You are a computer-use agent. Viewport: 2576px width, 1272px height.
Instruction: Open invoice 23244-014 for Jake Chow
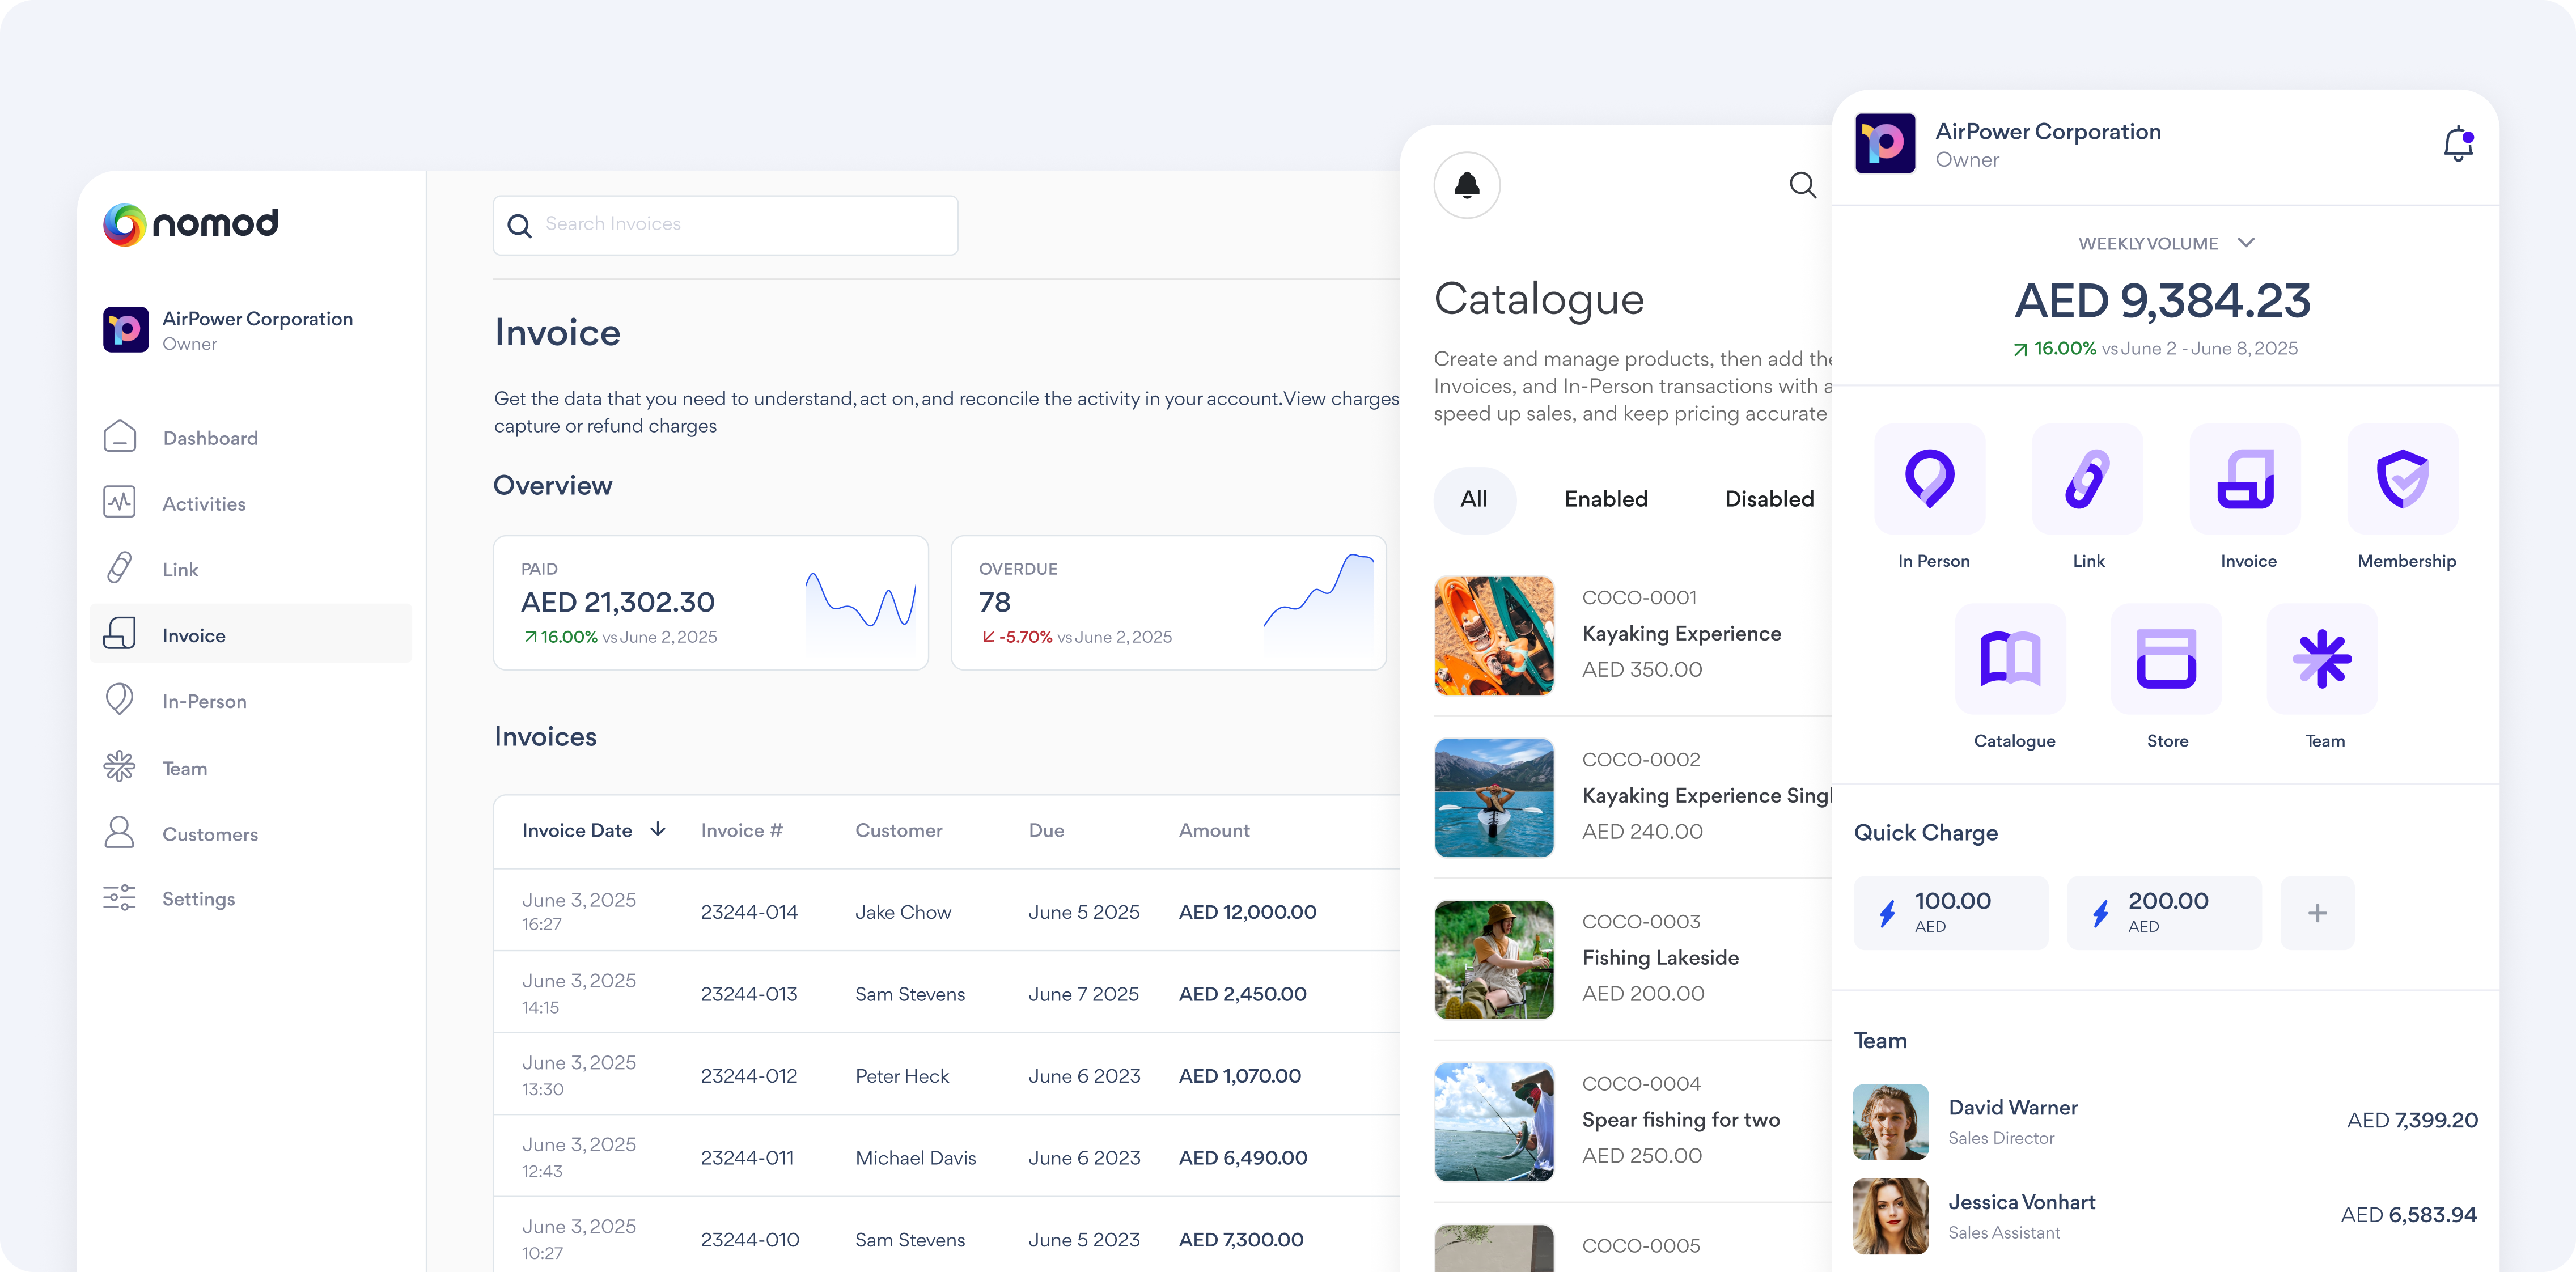coord(946,911)
